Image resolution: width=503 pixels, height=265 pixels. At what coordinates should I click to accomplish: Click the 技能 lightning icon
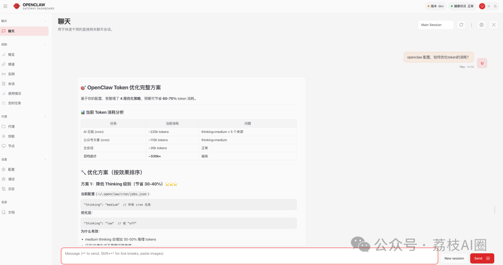4,136
